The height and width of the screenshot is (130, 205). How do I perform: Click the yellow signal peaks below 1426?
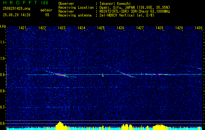[127, 127]
